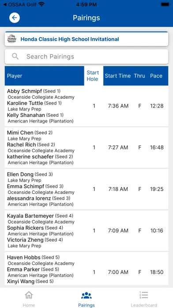Select the Thru column header
Screen dimensions: 173x308
[139, 76]
